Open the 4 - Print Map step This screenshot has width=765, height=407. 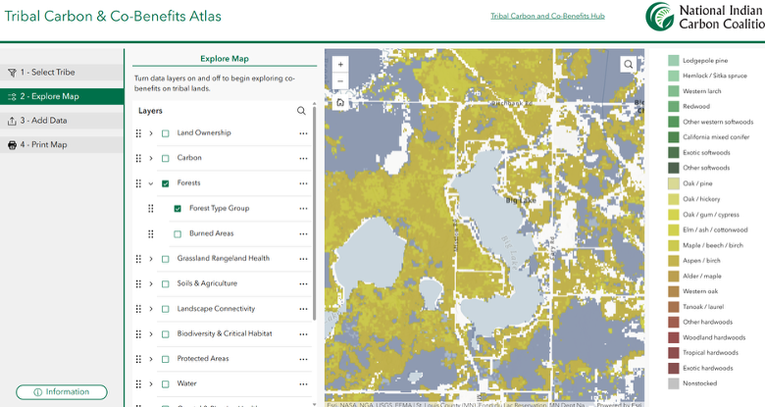click(x=62, y=145)
